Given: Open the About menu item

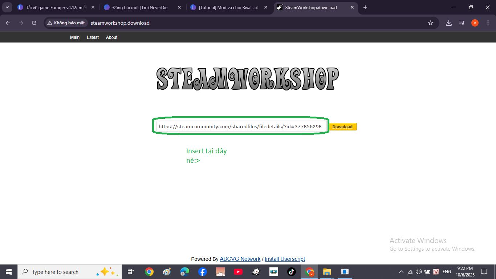Looking at the screenshot, I should coord(111,37).
